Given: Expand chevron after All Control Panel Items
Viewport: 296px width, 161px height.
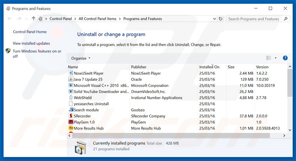Looking at the screenshot, I should click(x=120, y=19).
